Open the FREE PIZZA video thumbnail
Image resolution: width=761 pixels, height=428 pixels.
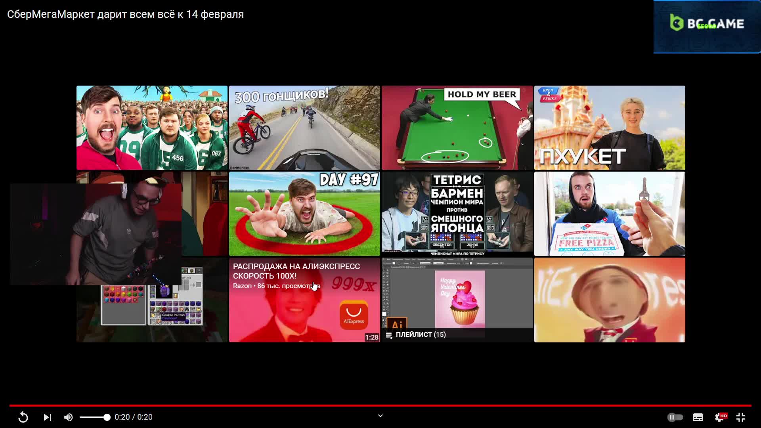coord(610,214)
